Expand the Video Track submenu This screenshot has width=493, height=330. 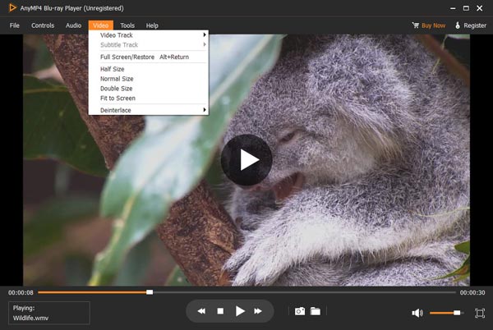149,35
